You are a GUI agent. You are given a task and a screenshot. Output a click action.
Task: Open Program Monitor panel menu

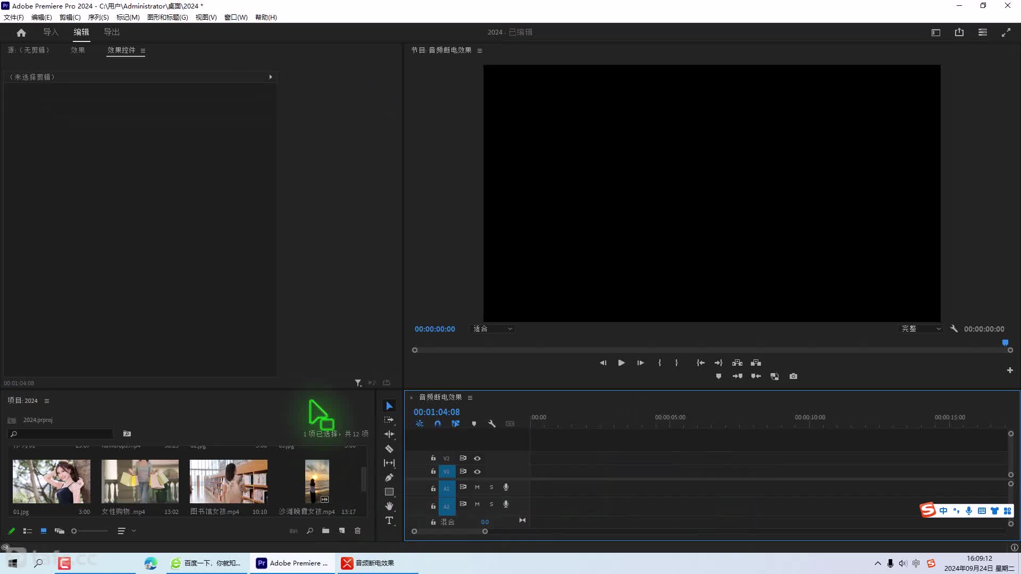(480, 50)
